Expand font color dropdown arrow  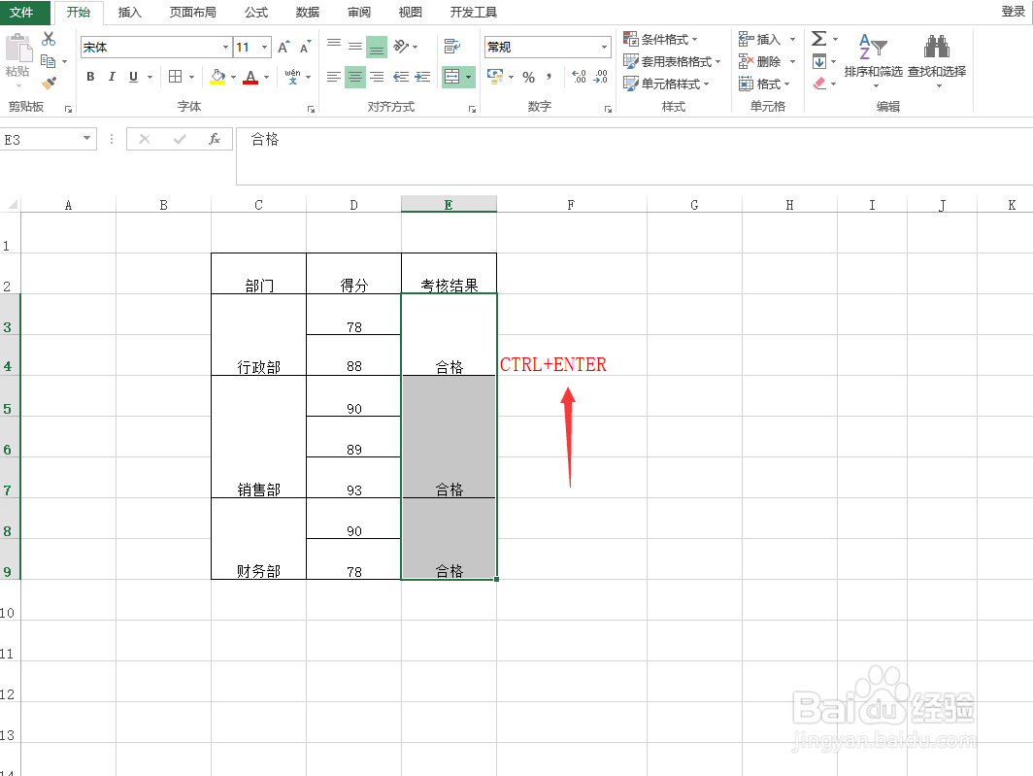[266, 77]
